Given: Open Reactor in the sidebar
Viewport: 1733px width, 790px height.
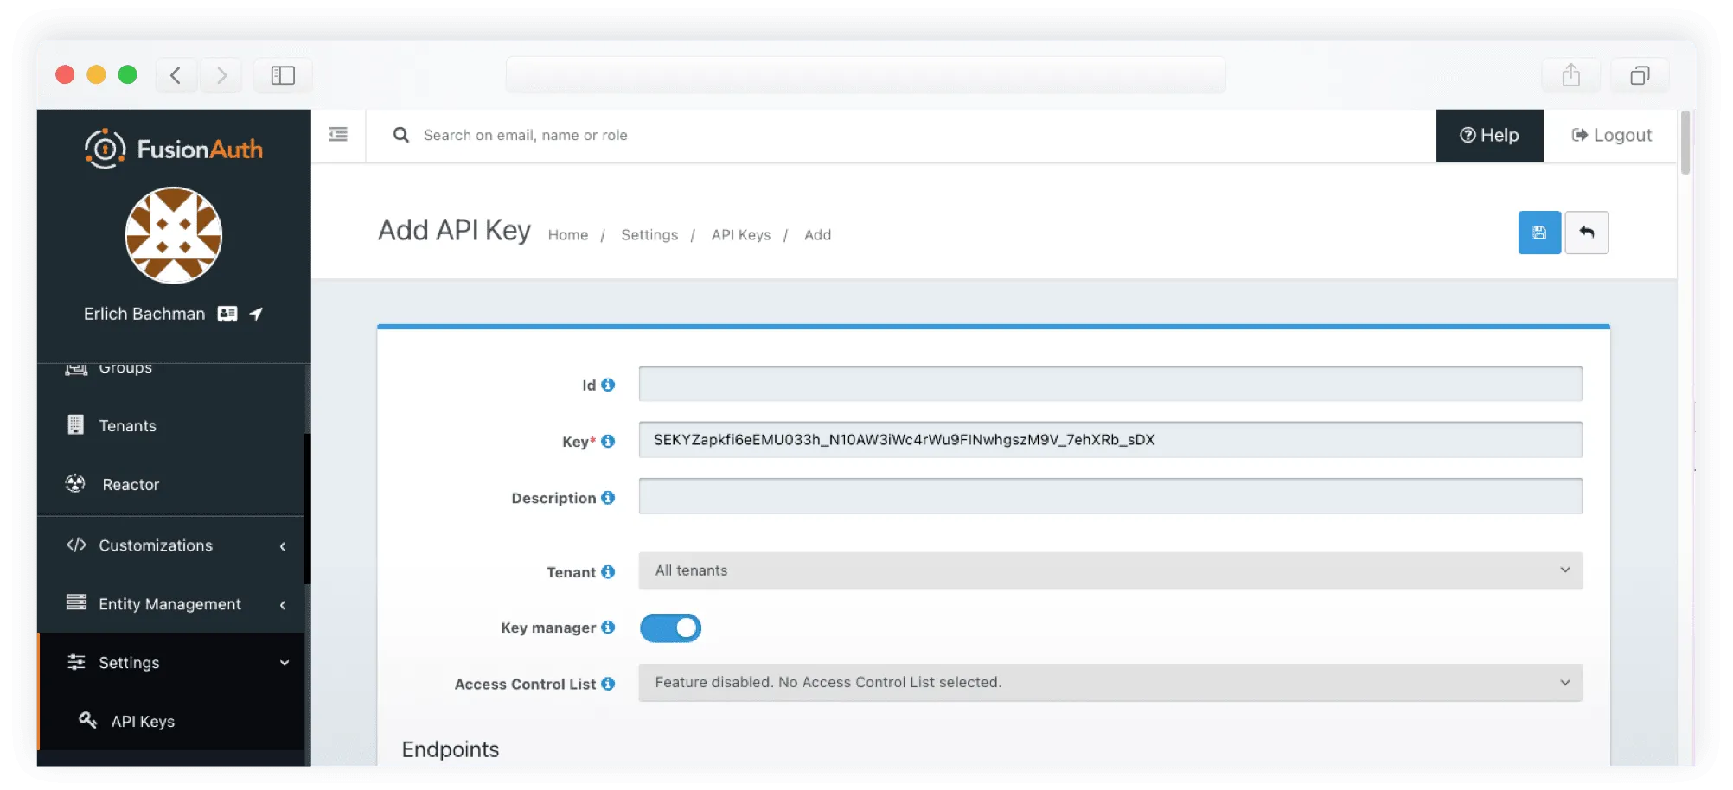Looking at the screenshot, I should click(171, 484).
